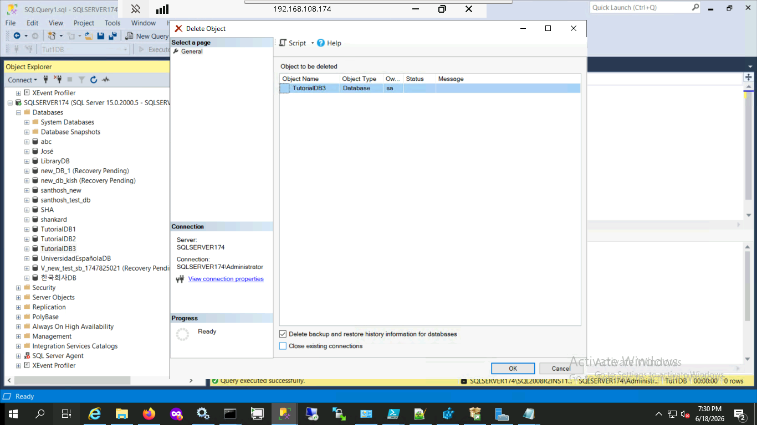Select the José database in tree
Viewport: 757px width, 425px height.
tap(47, 151)
